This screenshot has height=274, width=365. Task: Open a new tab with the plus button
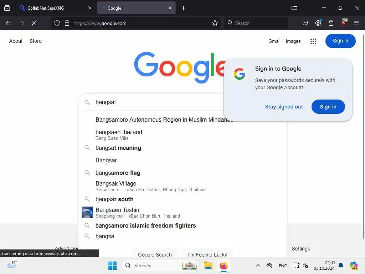(x=184, y=8)
